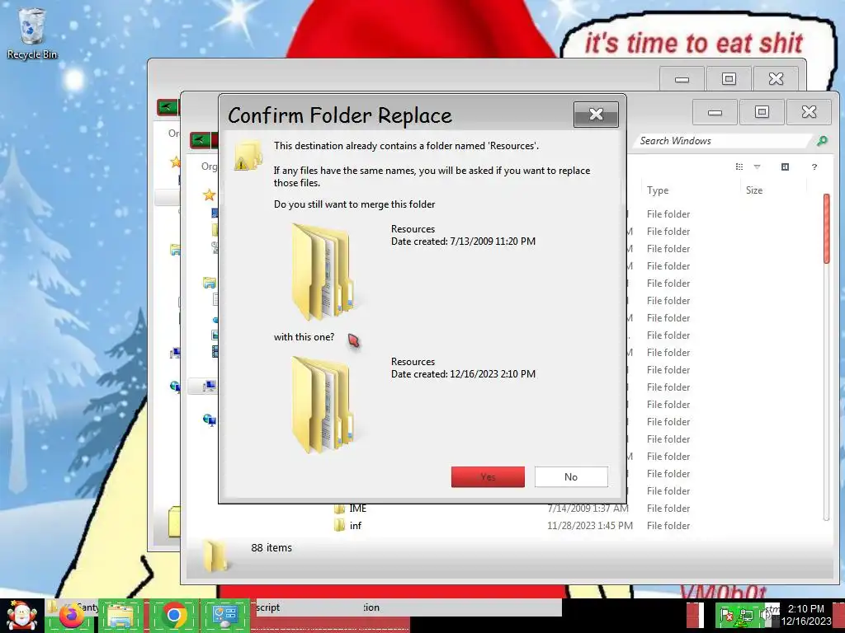Focus the Search Windows field
Viewport: 845px width, 633px height.
point(722,141)
